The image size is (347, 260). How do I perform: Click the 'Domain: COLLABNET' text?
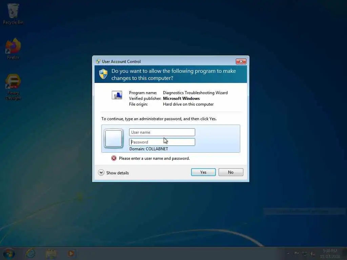point(149,149)
